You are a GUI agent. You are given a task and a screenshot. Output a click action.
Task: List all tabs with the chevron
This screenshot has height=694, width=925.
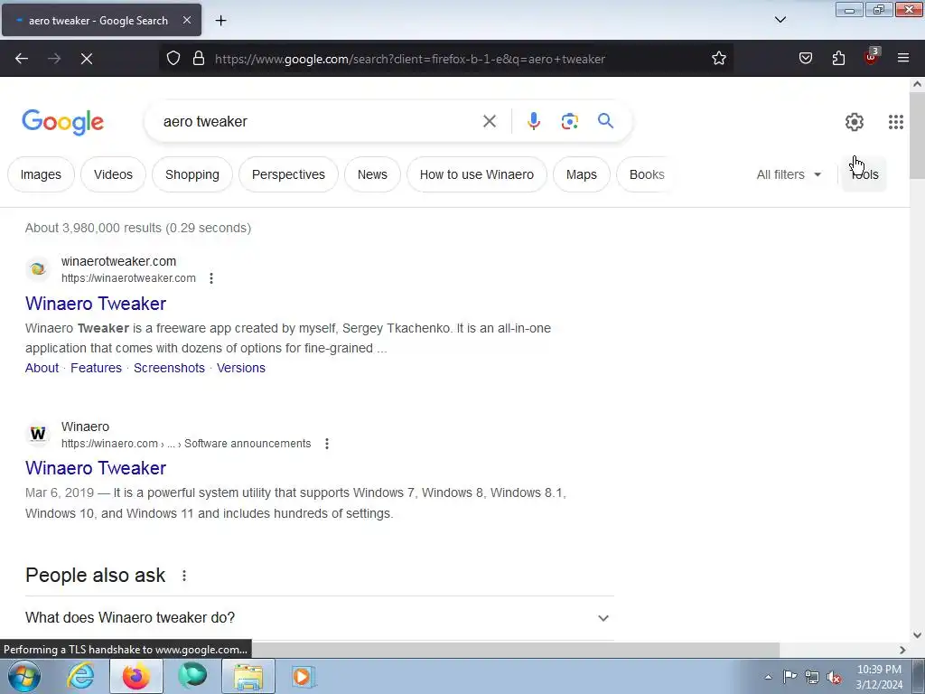pyautogui.click(x=780, y=20)
